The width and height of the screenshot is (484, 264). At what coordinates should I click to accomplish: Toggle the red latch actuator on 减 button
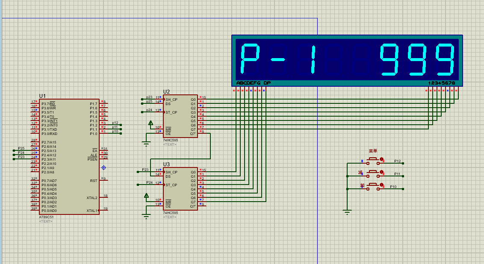point(382,173)
